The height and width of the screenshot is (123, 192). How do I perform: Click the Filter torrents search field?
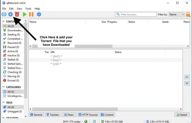point(136,14)
